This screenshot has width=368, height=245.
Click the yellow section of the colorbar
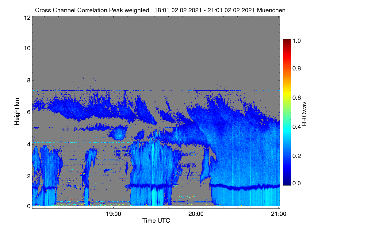coord(286,93)
